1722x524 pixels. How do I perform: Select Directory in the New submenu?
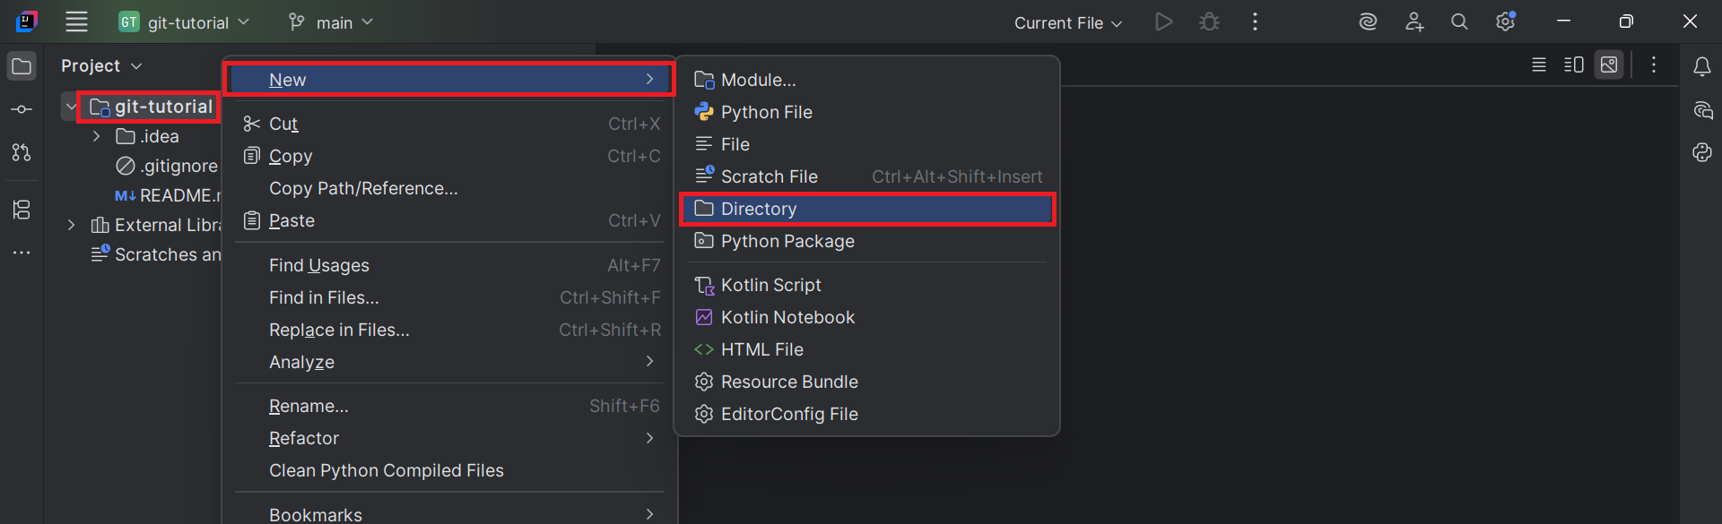(759, 209)
